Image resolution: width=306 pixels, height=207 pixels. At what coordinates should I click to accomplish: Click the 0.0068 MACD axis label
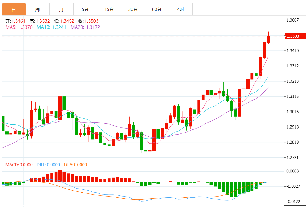293,171
